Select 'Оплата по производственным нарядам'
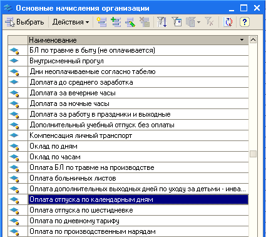266x237 pixels. [x=138, y=231]
